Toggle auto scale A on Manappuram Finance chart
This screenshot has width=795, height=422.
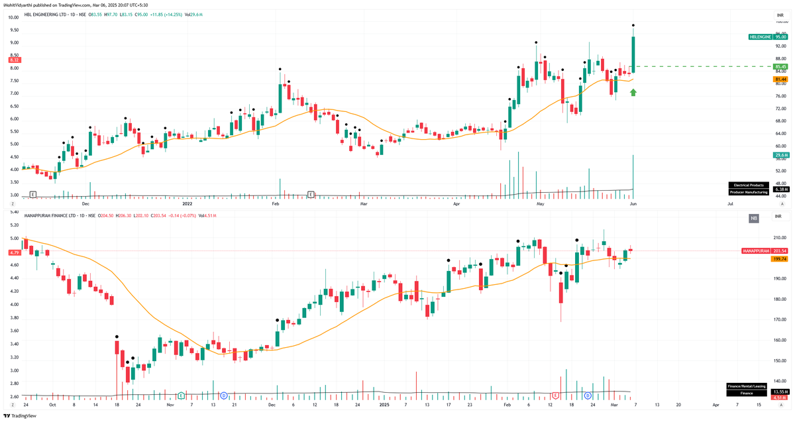(782, 403)
